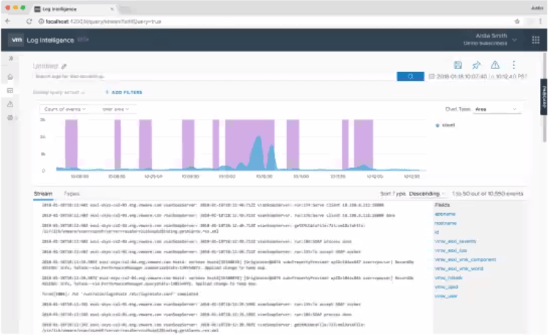Select the hostname field link

[x=445, y=223]
